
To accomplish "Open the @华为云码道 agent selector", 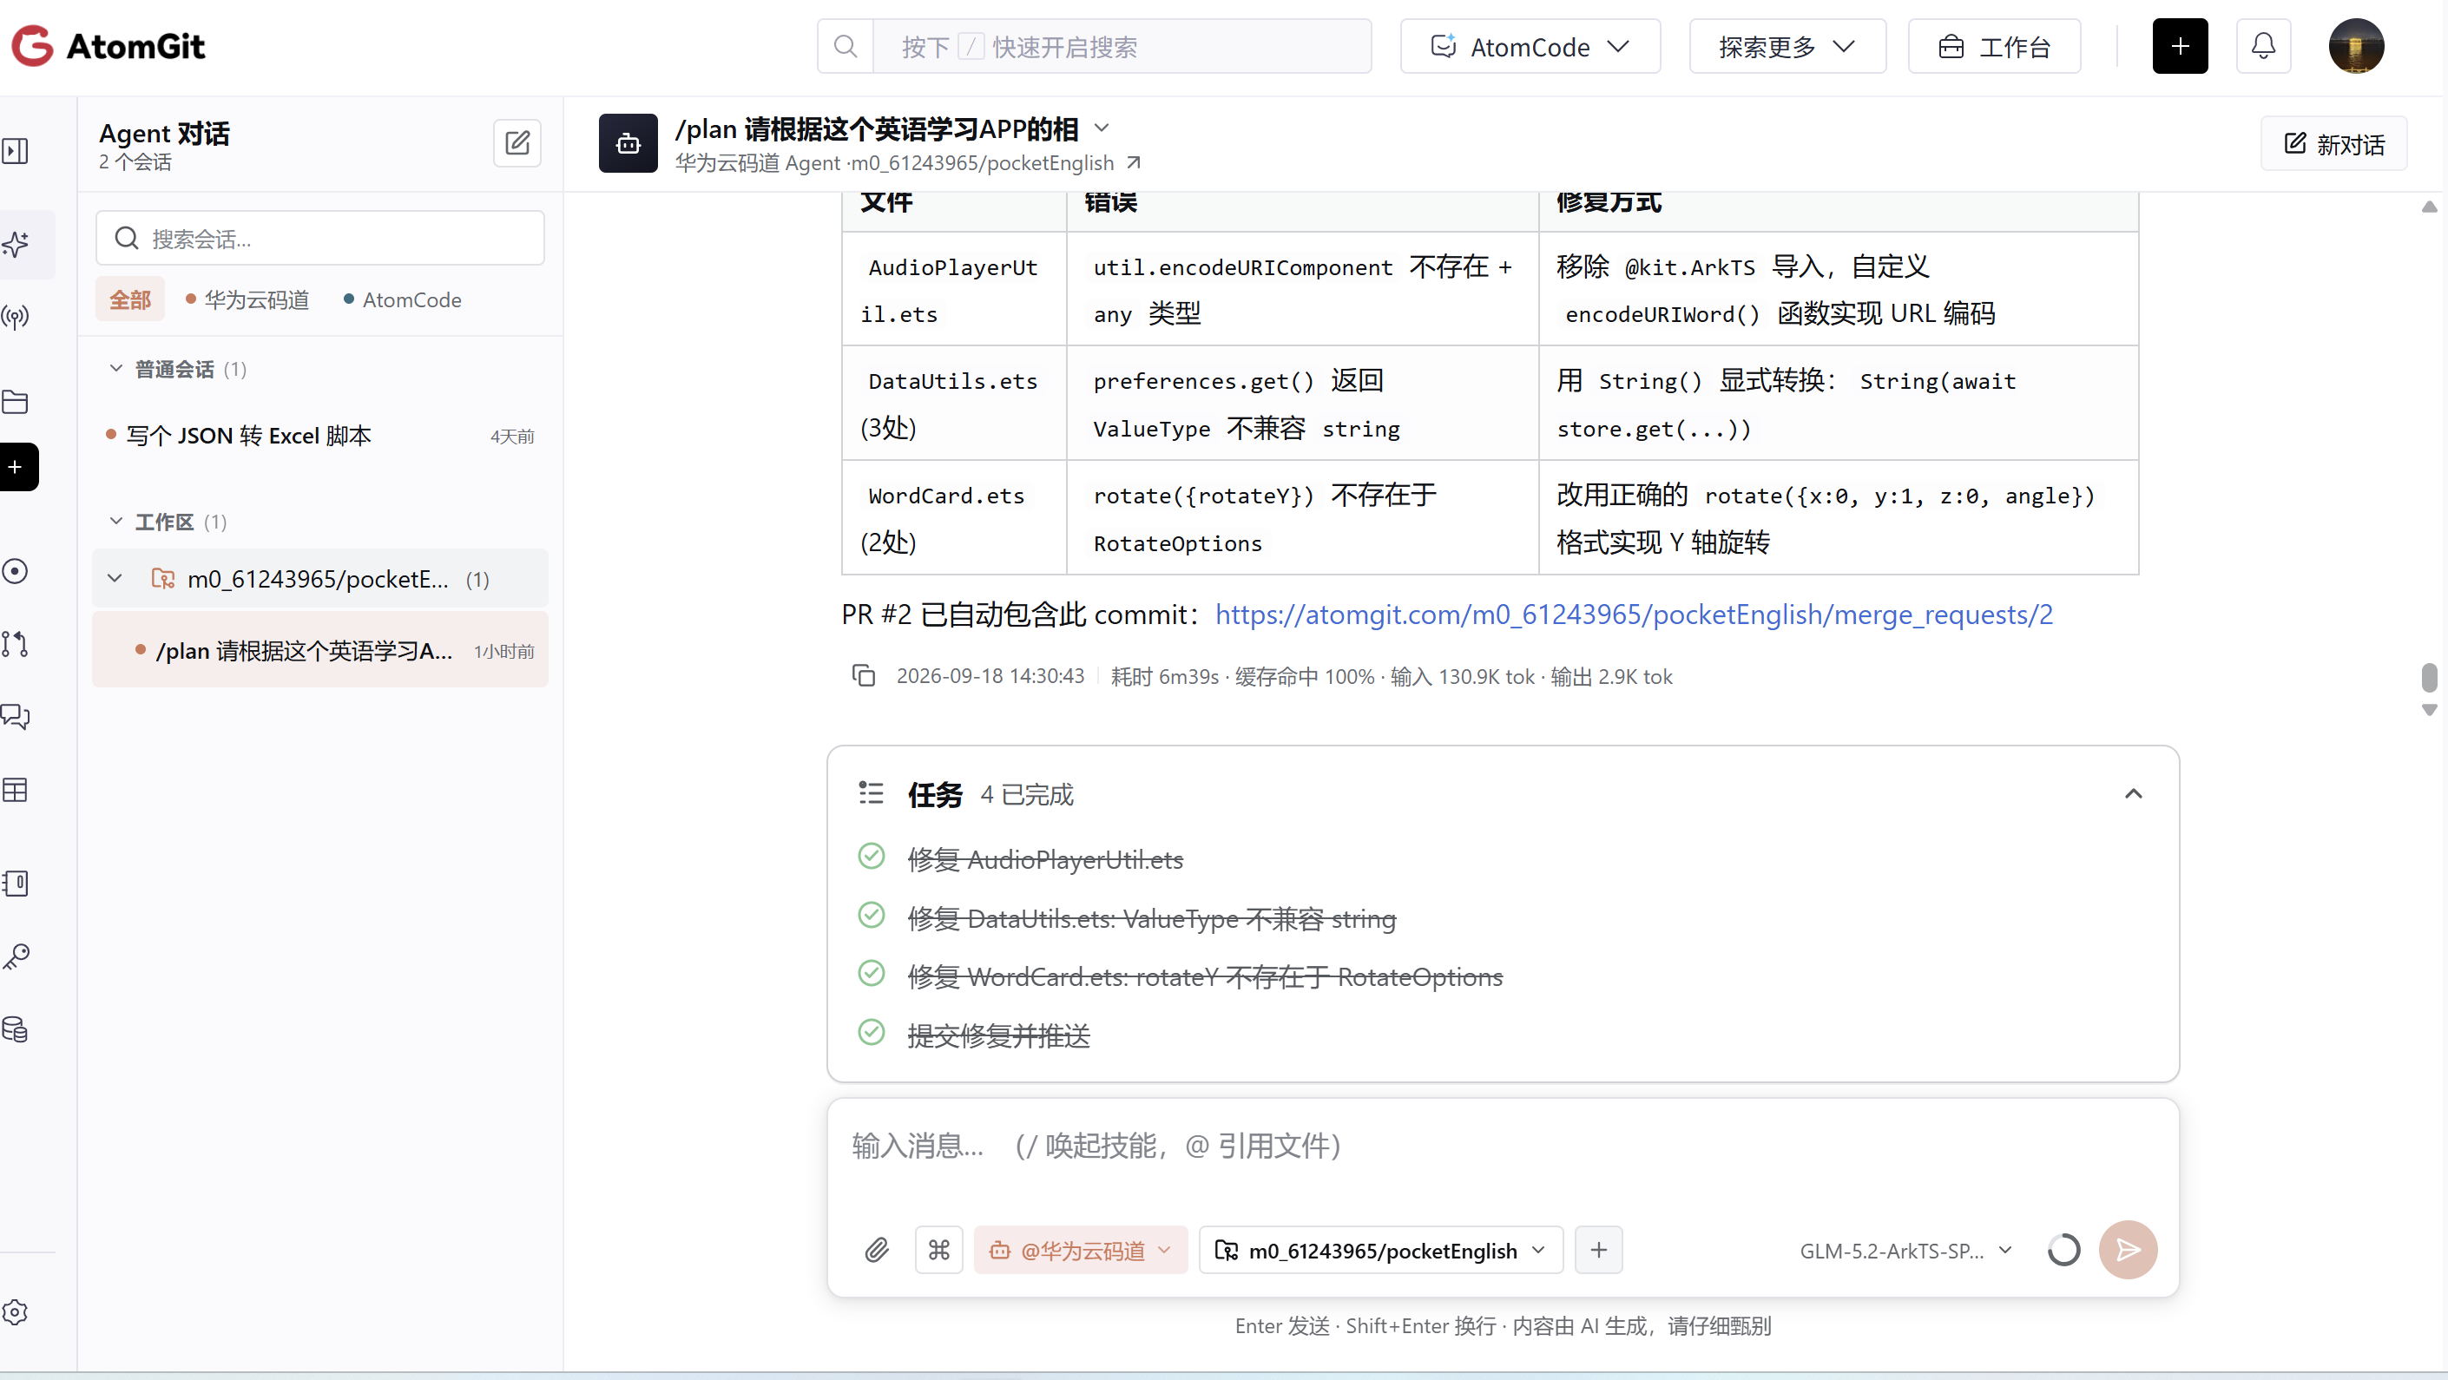I will point(1081,1249).
